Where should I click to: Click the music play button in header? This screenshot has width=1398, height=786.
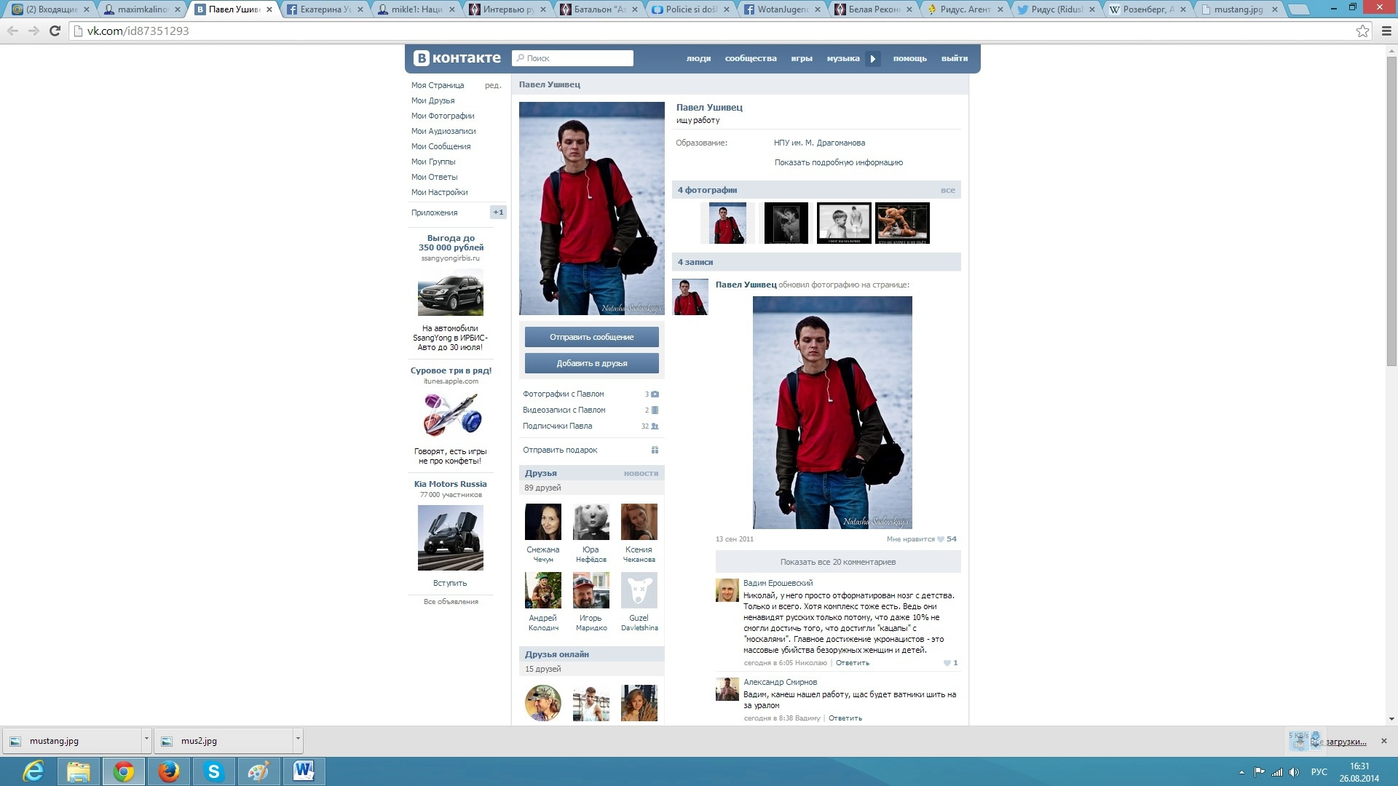pos(872,59)
